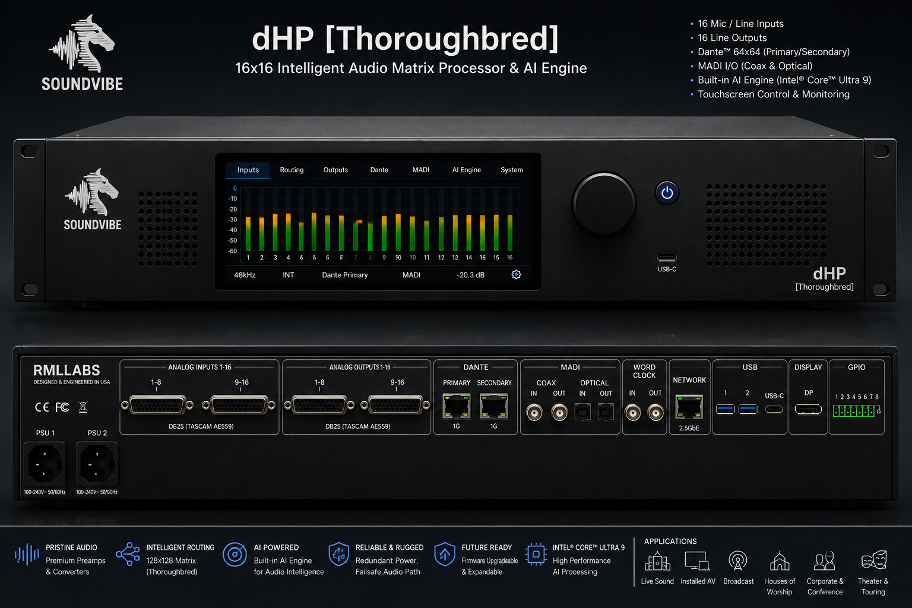
Task: Tap the MADI status in footer
Action: (x=411, y=275)
